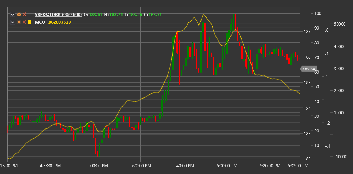353x174 pixels.
Task: Click the 5:00:00 PM time axis label
Action: 98,166
